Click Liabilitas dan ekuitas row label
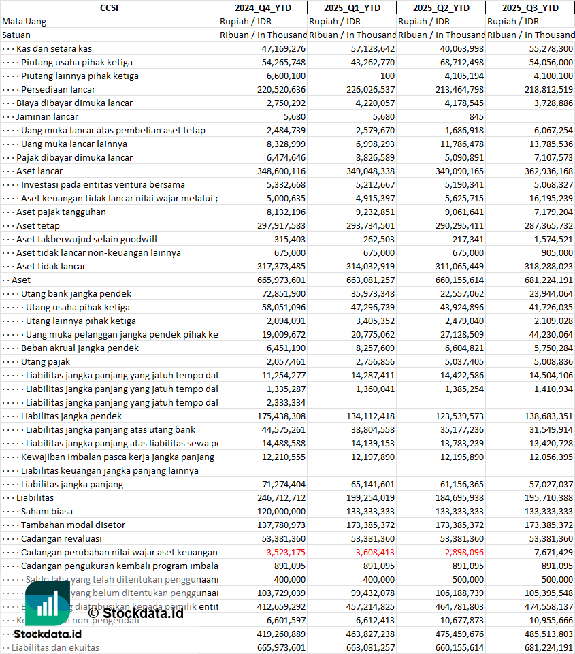 (x=55, y=648)
